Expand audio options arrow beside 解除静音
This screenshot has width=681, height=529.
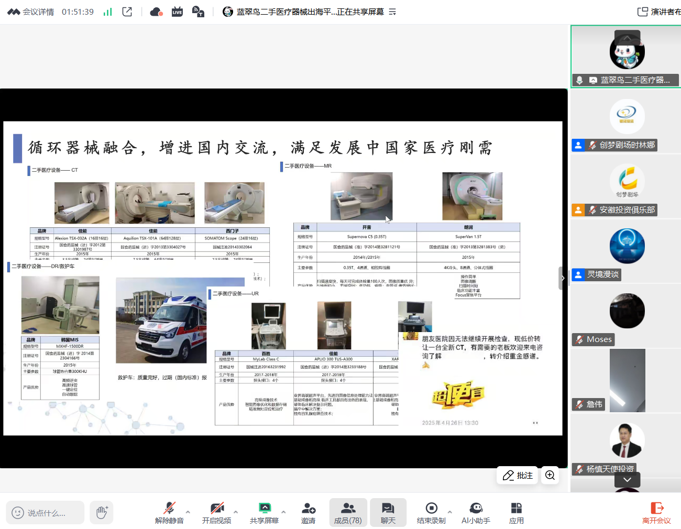pyautogui.click(x=188, y=512)
